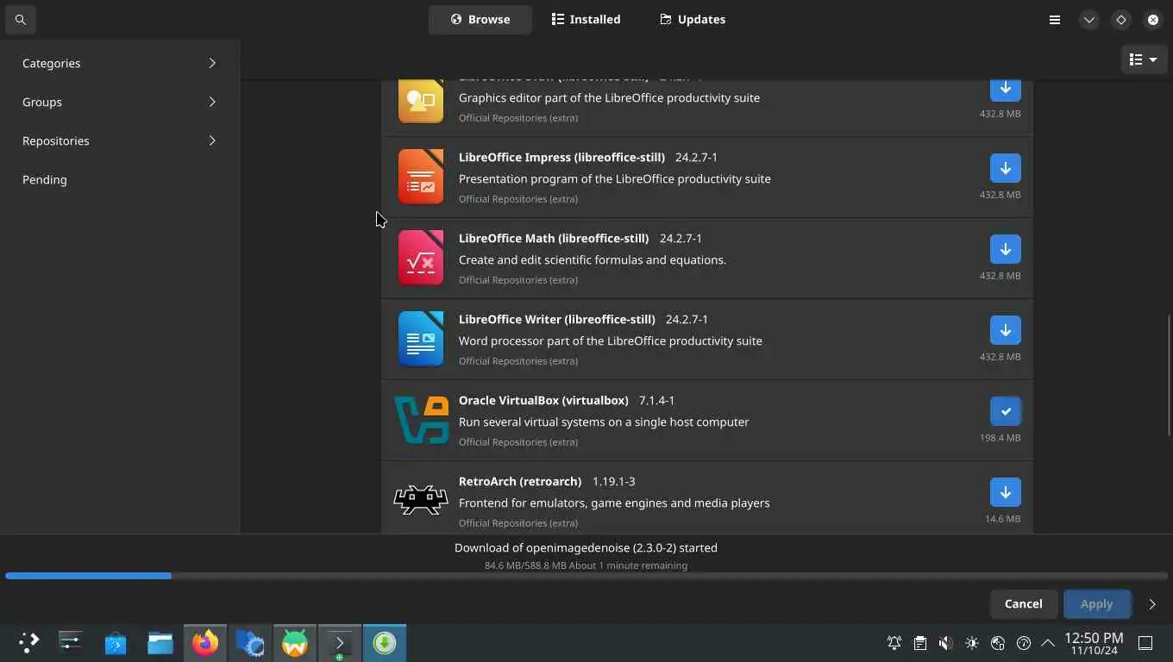Click 'Frontend for emulators, game engines and media players'
This screenshot has height=662, width=1173.
[x=614, y=503]
